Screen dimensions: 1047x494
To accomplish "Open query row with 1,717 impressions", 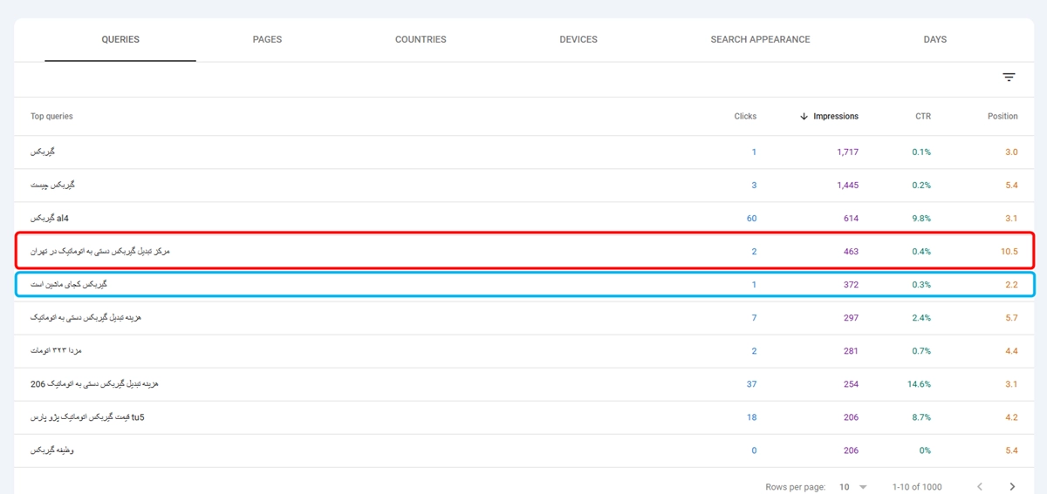I will point(43,152).
